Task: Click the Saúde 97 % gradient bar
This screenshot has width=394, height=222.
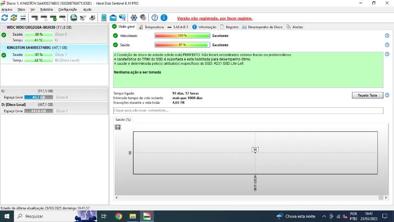Action: [x=182, y=45]
